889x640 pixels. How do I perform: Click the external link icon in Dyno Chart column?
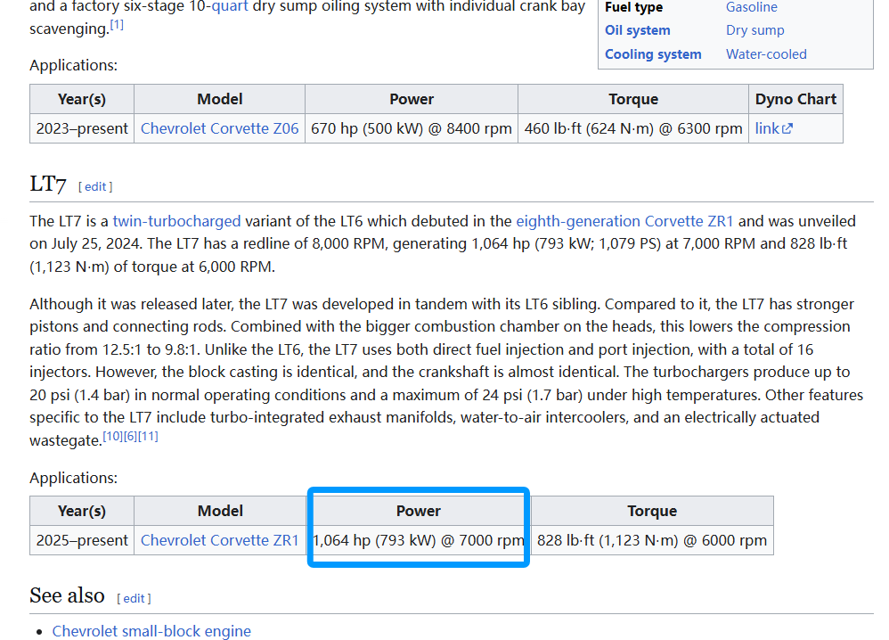(x=787, y=128)
